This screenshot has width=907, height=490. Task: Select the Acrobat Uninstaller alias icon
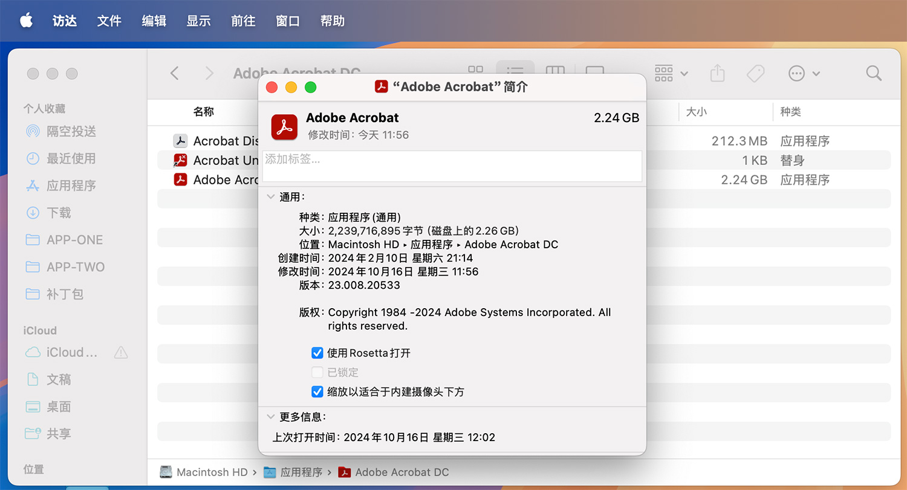180,160
